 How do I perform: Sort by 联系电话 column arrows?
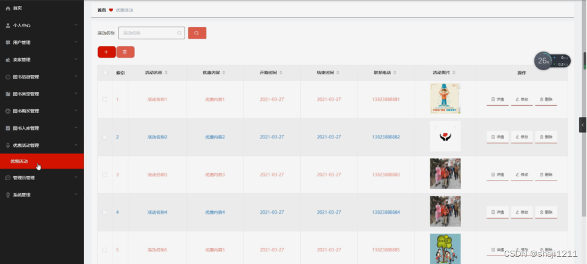(395, 72)
